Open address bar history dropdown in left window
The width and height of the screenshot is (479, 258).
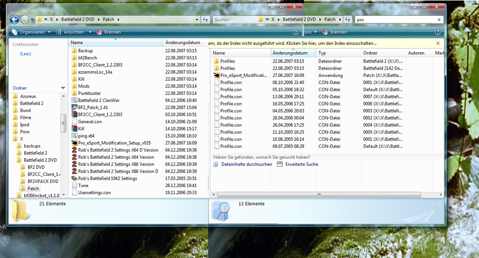click(197, 20)
